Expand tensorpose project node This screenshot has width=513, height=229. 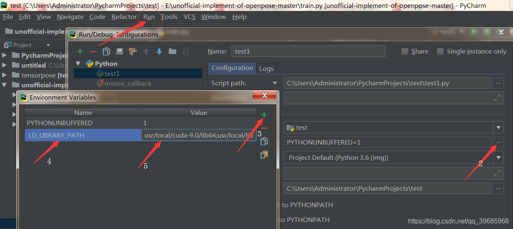[5, 75]
